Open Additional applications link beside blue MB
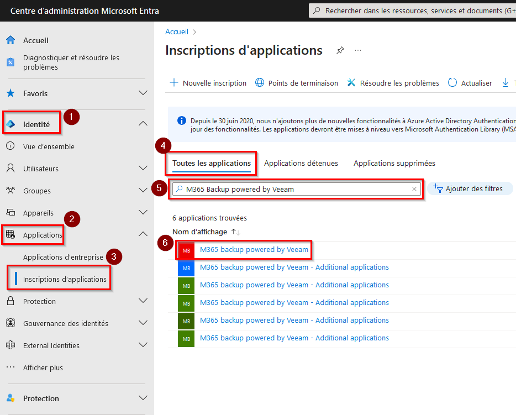Image resolution: width=516 pixels, height=415 pixels. pyautogui.click(x=294, y=267)
